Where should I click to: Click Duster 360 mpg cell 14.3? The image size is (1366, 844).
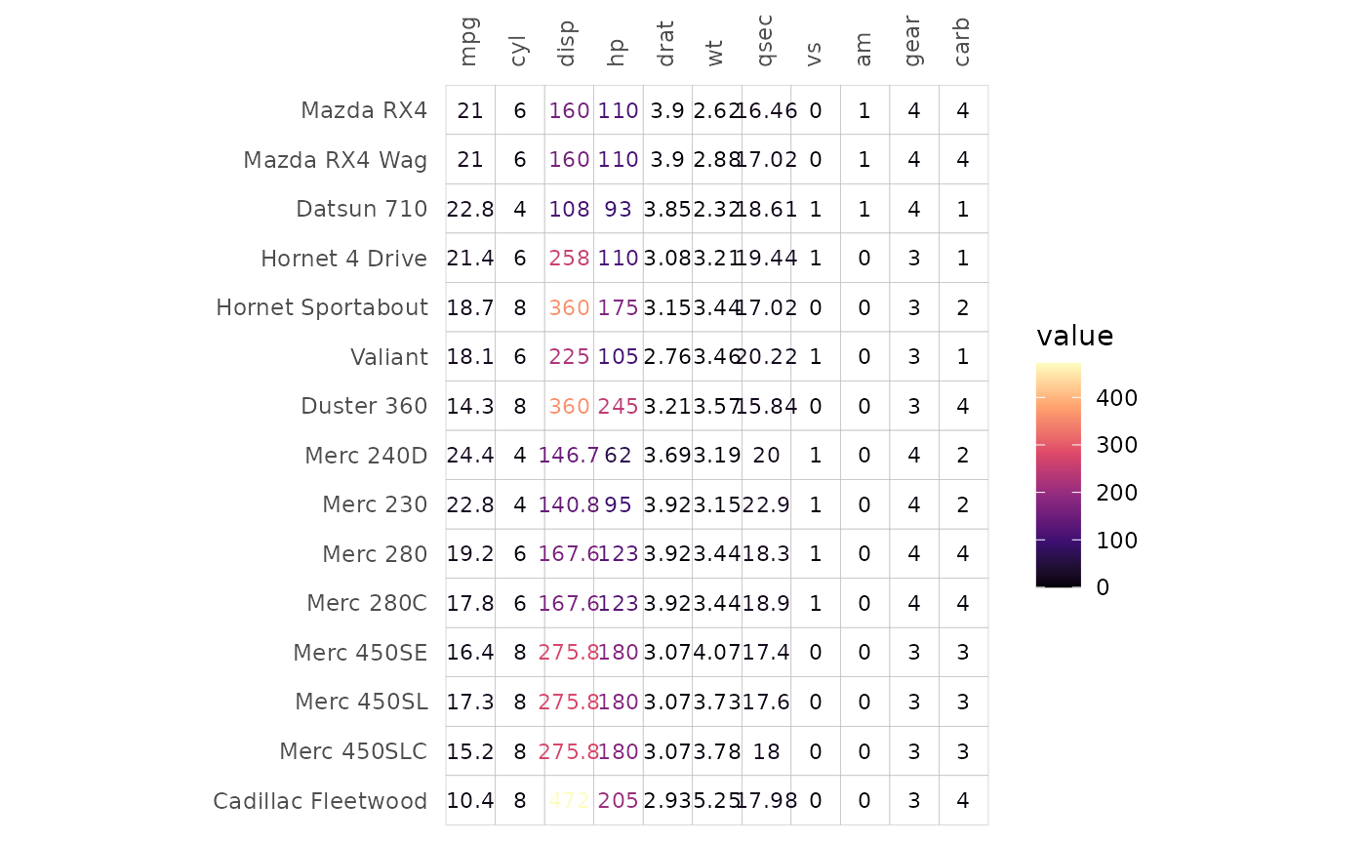pos(470,406)
